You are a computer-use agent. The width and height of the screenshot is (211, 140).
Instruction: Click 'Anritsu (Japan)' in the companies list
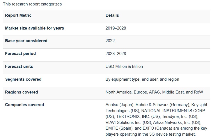pyautogui.click(x=119, y=105)
